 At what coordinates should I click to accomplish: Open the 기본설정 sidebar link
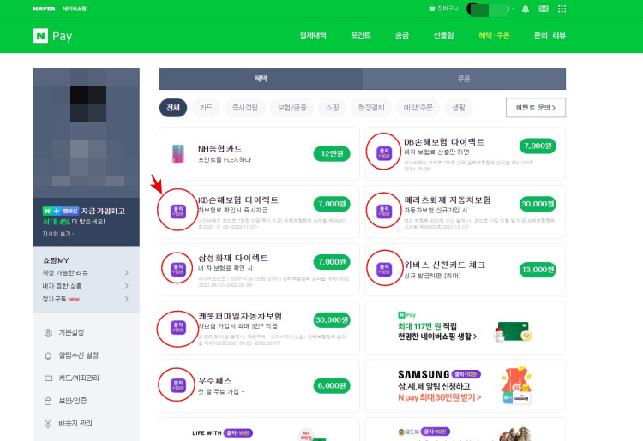point(71,332)
